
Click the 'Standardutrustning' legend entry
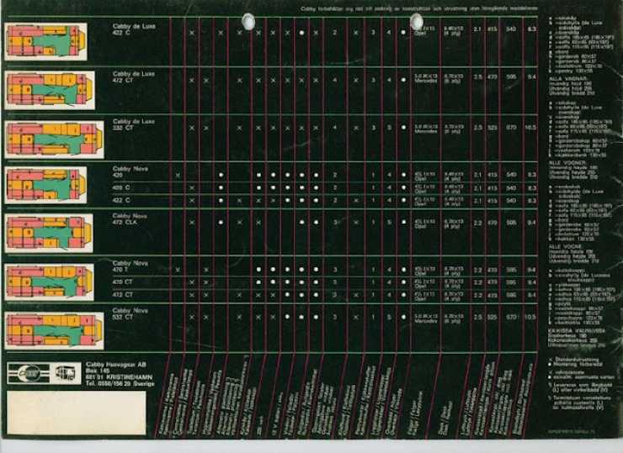click(576, 360)
